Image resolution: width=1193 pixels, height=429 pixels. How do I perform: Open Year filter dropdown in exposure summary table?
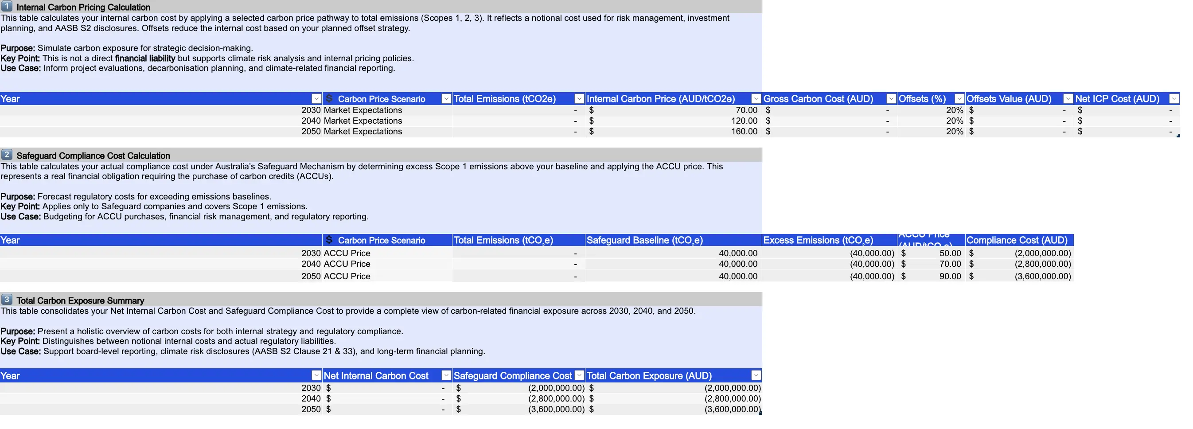316,375
